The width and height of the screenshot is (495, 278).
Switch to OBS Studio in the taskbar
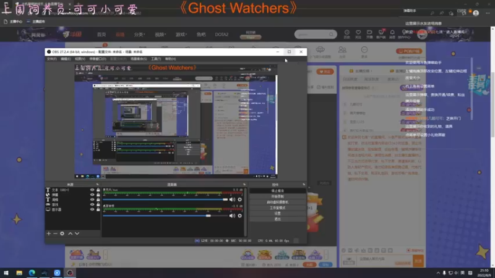(x=70, y=272)
